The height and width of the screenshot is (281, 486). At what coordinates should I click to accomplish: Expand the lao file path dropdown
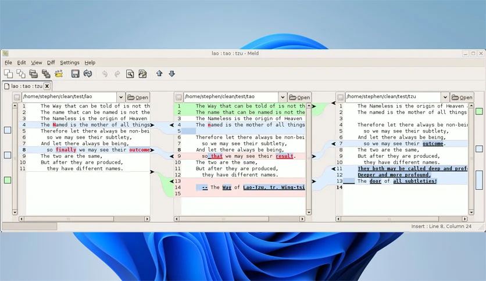coord(121,97)
